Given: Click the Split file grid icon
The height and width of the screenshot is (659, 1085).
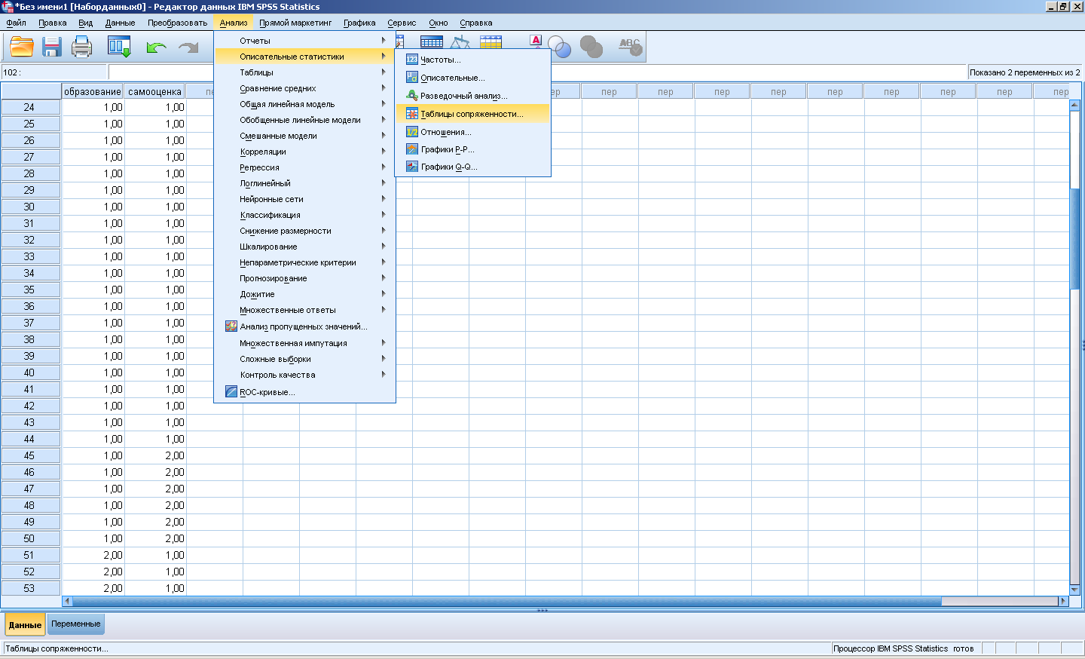Looking at the screenshot, I should click(431, 42).
